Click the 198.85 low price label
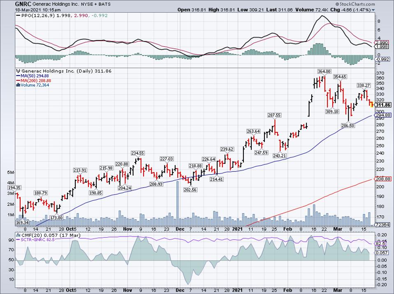Image resolution: width=394 pixels, height=294 pixels. [x=96, y=193]
